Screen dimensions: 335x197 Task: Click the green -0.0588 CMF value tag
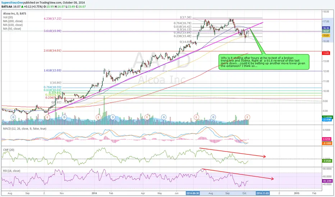[x=327, y=161]
